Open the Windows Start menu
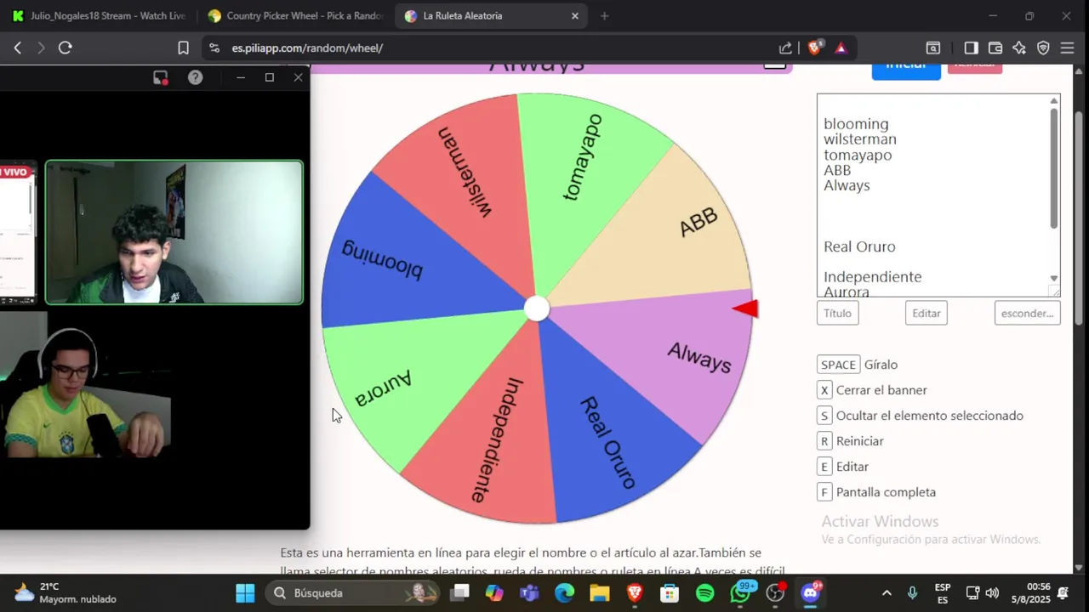Screen dimensions: 1089x612 point(245,592)
